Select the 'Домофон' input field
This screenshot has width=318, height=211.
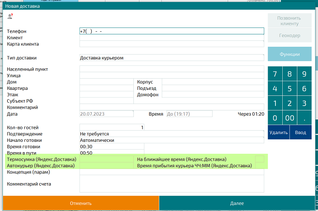(x=213, y=95)
